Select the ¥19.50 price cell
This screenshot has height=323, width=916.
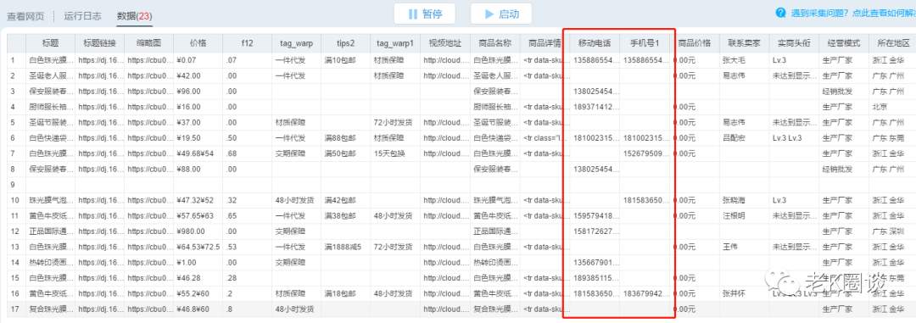click(198, 138)
